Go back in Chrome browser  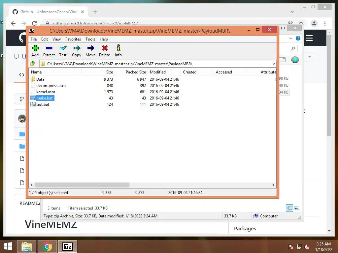13,23
